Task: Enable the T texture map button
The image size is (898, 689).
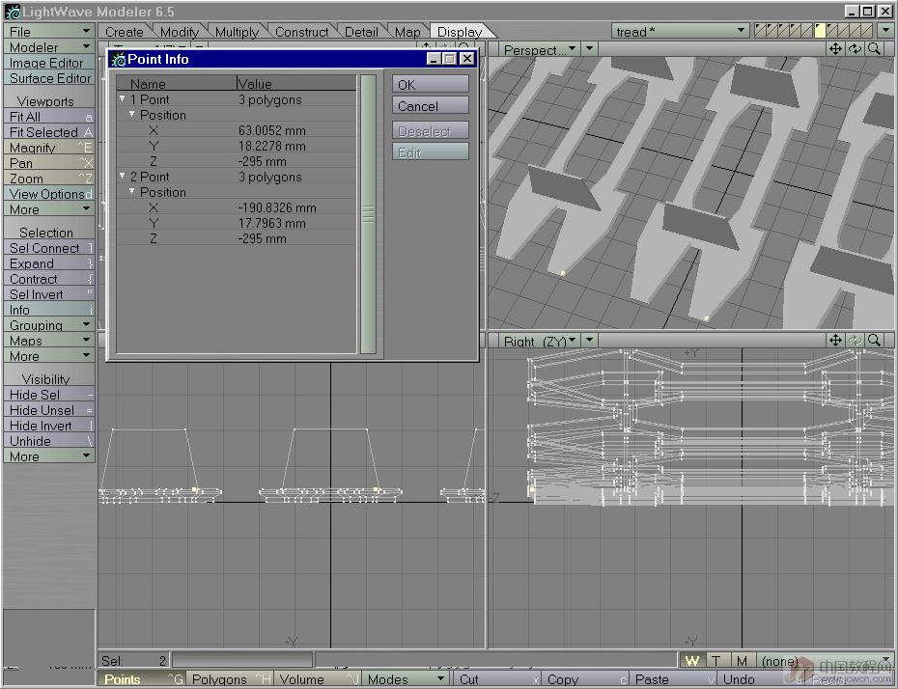Action: pyautogui.click(x=716, y=661)
